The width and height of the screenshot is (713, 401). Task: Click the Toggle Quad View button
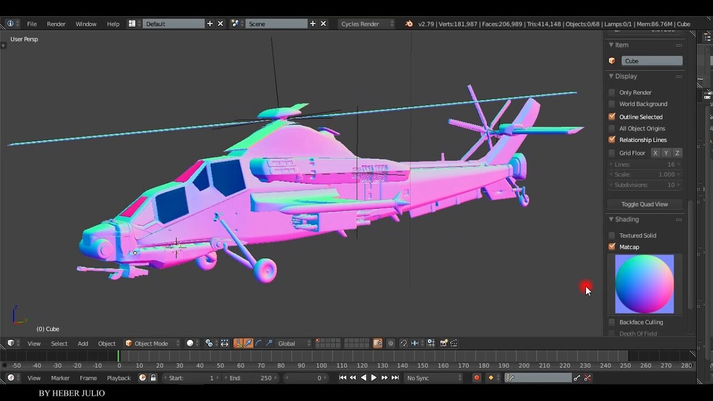(x=644, y=204)
